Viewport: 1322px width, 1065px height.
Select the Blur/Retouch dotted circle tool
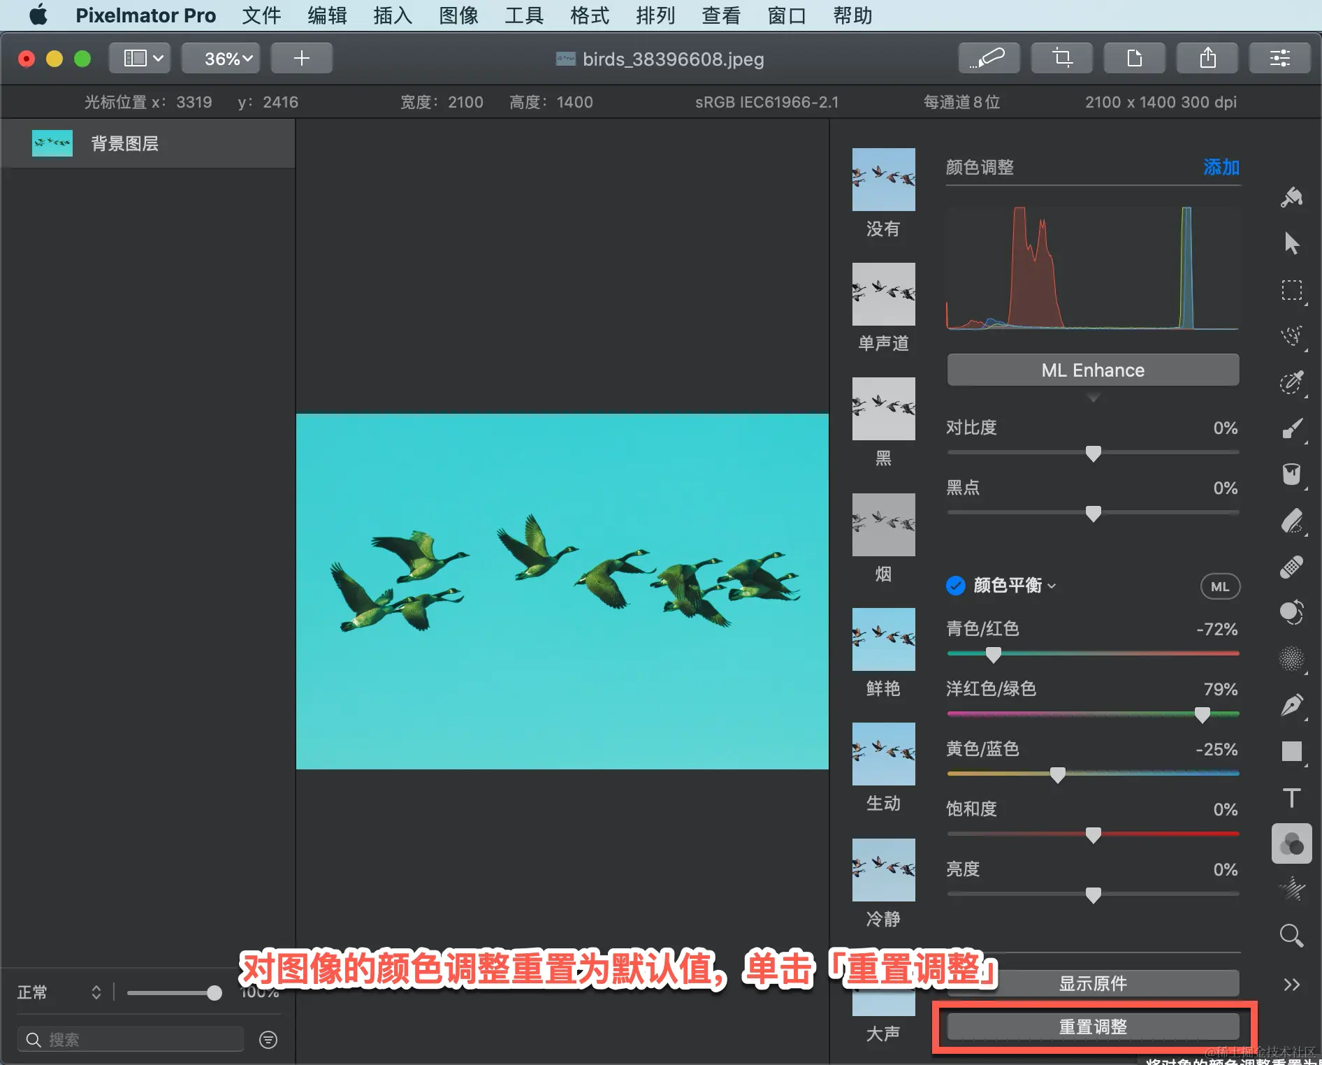coord(1291,659)
